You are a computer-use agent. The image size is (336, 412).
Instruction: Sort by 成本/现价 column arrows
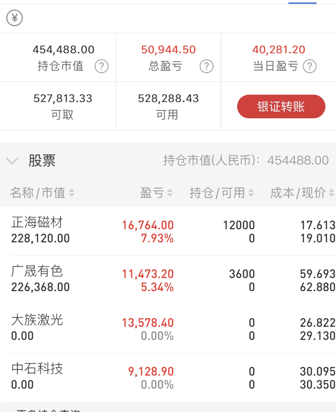point(332,193)
